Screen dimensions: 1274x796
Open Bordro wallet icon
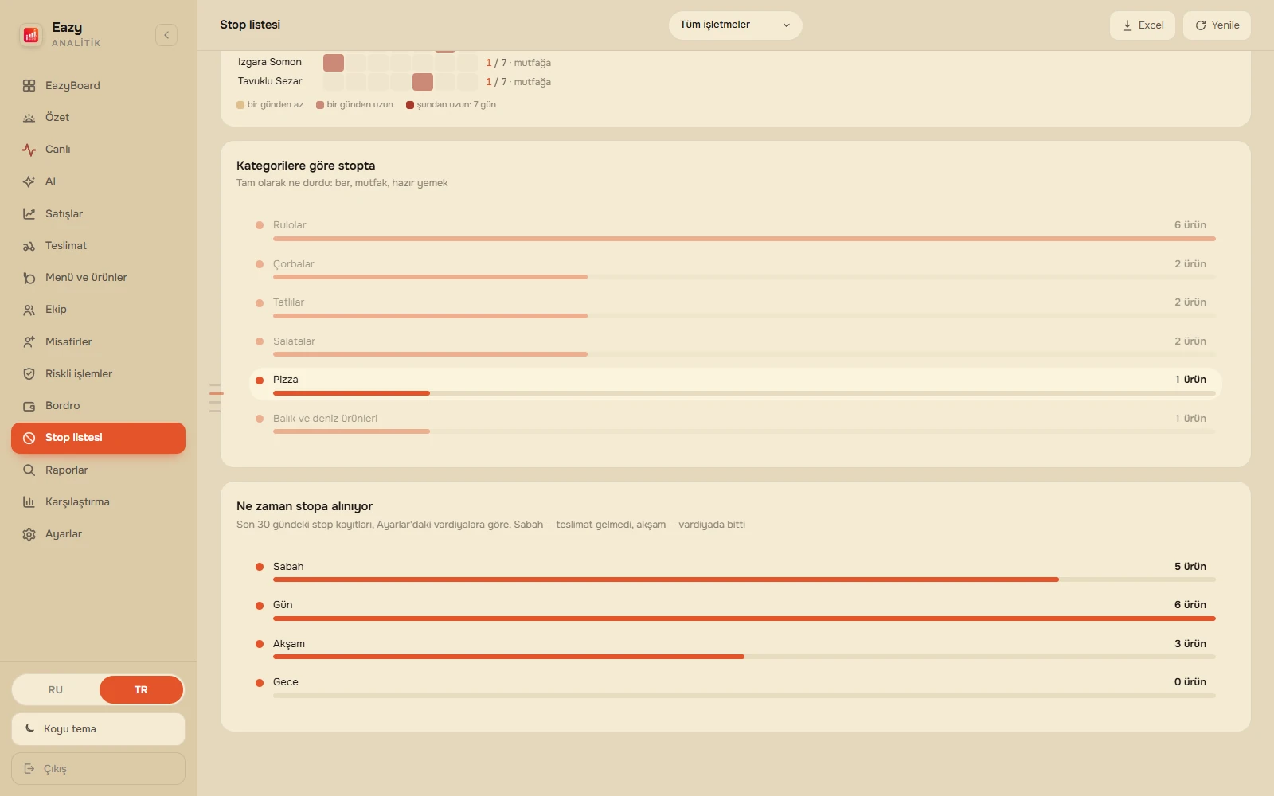29,406
